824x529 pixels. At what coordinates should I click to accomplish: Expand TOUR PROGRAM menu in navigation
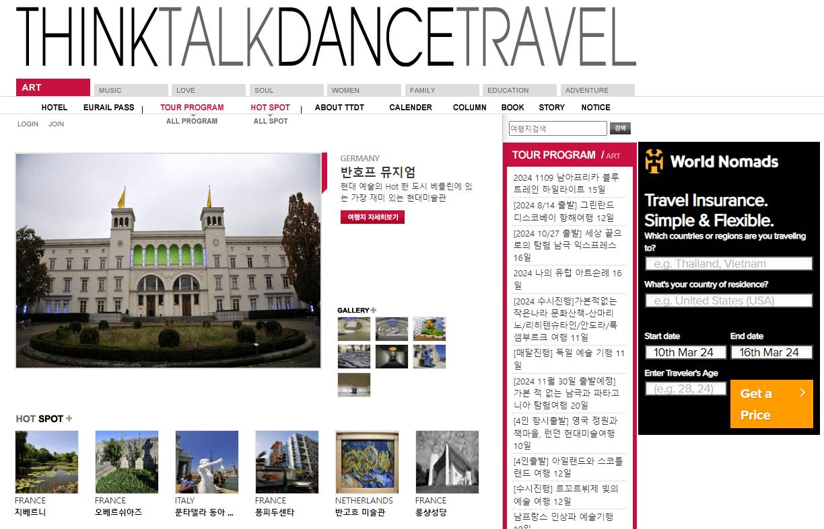point(192,108)
